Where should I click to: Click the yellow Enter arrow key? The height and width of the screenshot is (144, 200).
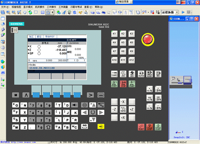pyautogui.click(x=101, y=126)
